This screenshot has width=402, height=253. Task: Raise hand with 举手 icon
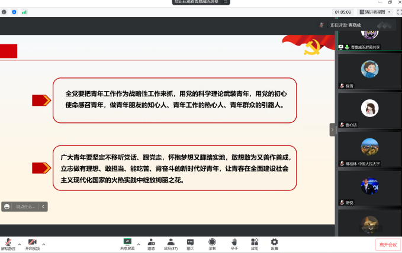pos(234,243)
